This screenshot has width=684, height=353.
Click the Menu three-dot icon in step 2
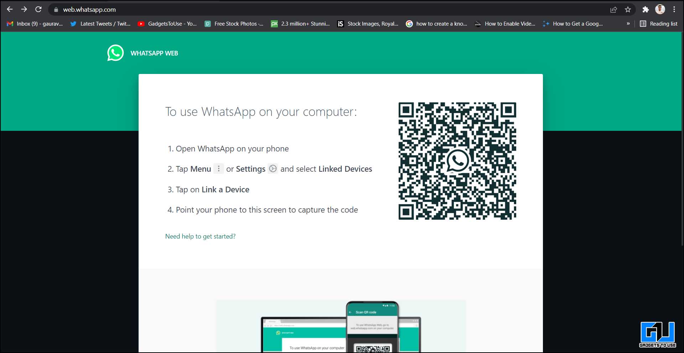219,169
